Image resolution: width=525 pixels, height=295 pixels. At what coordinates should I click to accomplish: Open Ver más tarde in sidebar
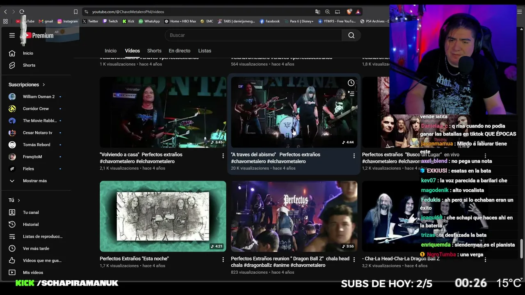point(36,248)
